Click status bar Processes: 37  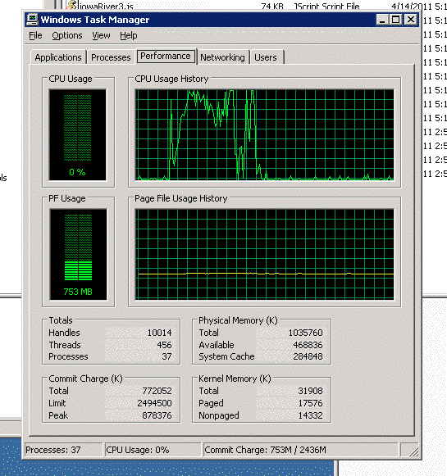pyautogui.click(x=63, y=450)
